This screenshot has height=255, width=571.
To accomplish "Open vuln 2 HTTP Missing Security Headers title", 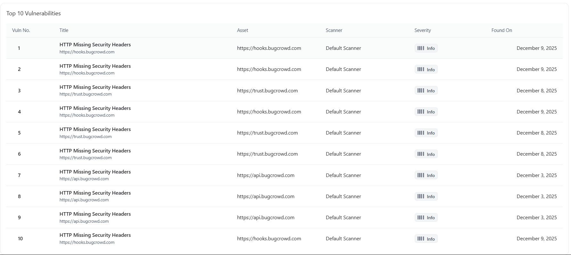I will [x=95, y=66].
